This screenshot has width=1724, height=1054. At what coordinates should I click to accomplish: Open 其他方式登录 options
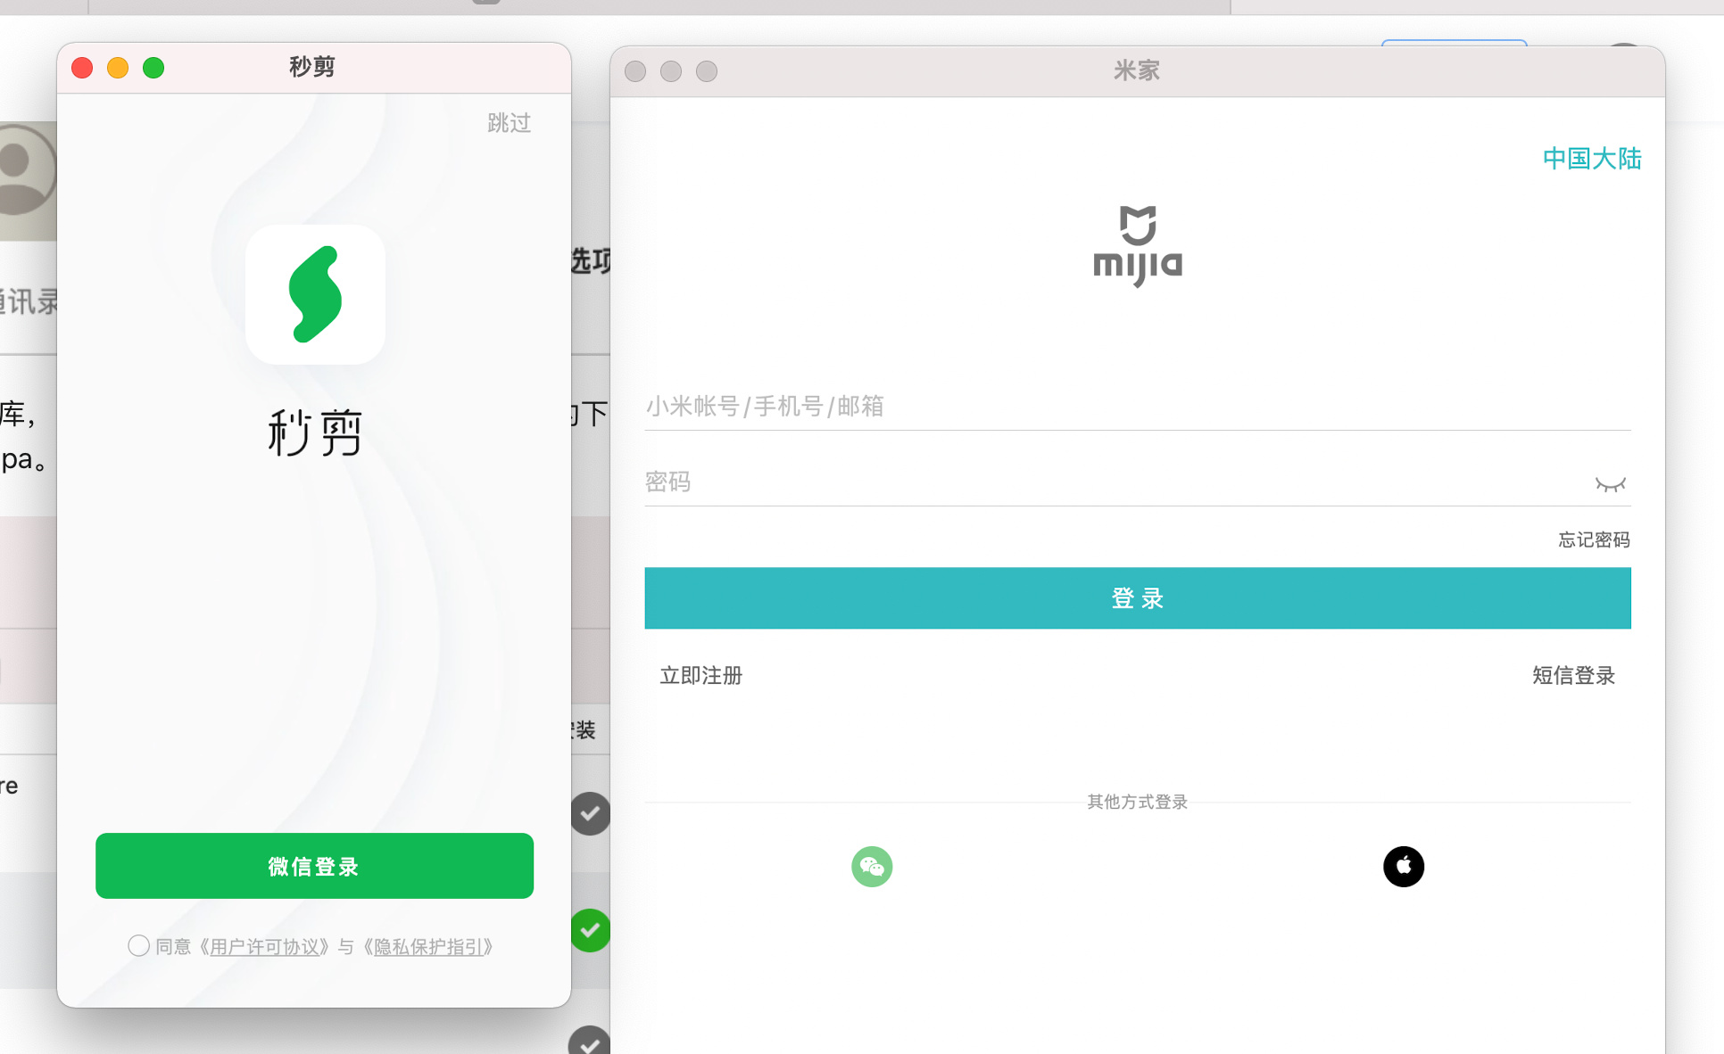(x=1136, y=802)
